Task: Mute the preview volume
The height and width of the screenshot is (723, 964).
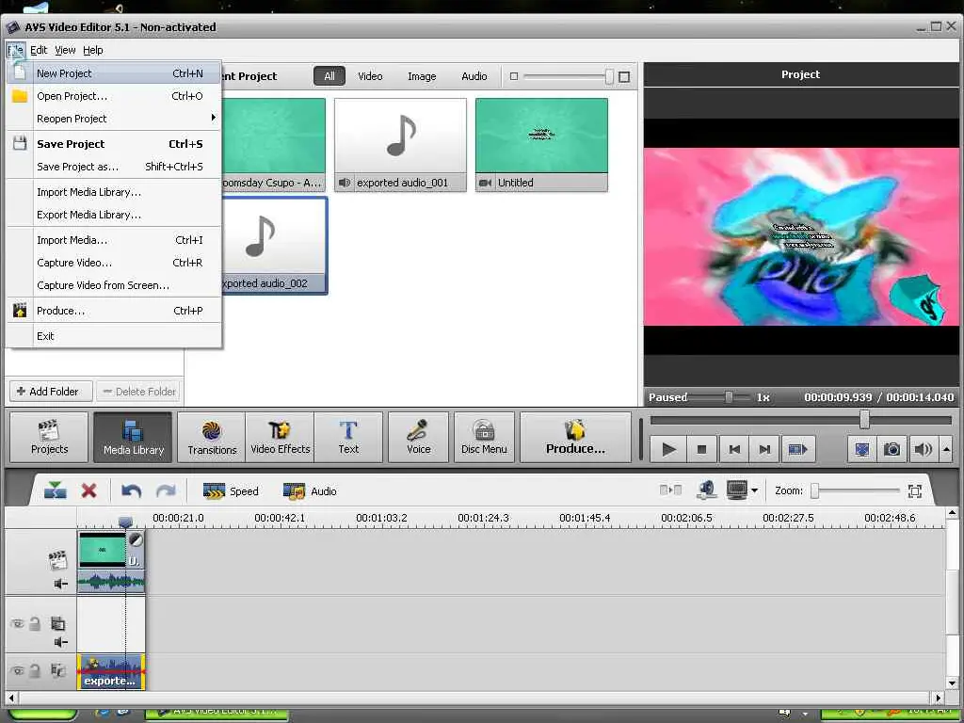Action: tap(923, 449)
